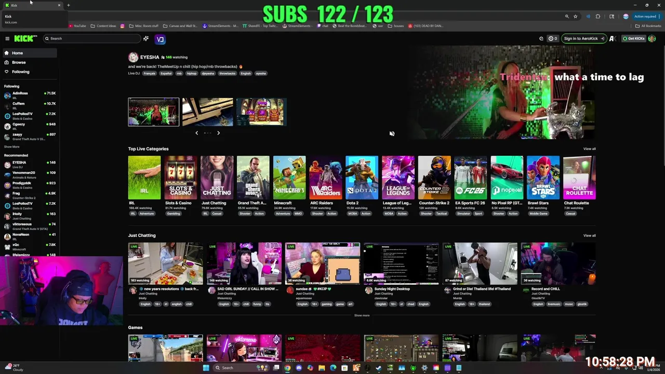The image size is (665, 374).
Task: View all Top Live Categories
Action: 589,149
